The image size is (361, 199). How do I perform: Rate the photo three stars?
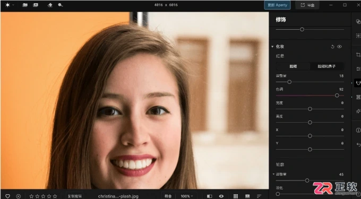44,196
